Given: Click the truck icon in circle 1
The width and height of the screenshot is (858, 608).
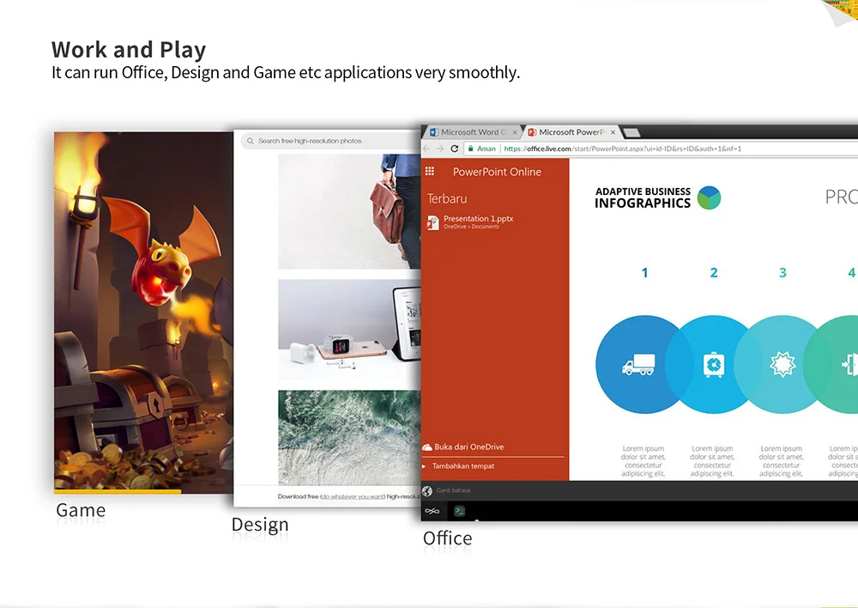Looking at the screenshot, I should [x=638, y=365].
